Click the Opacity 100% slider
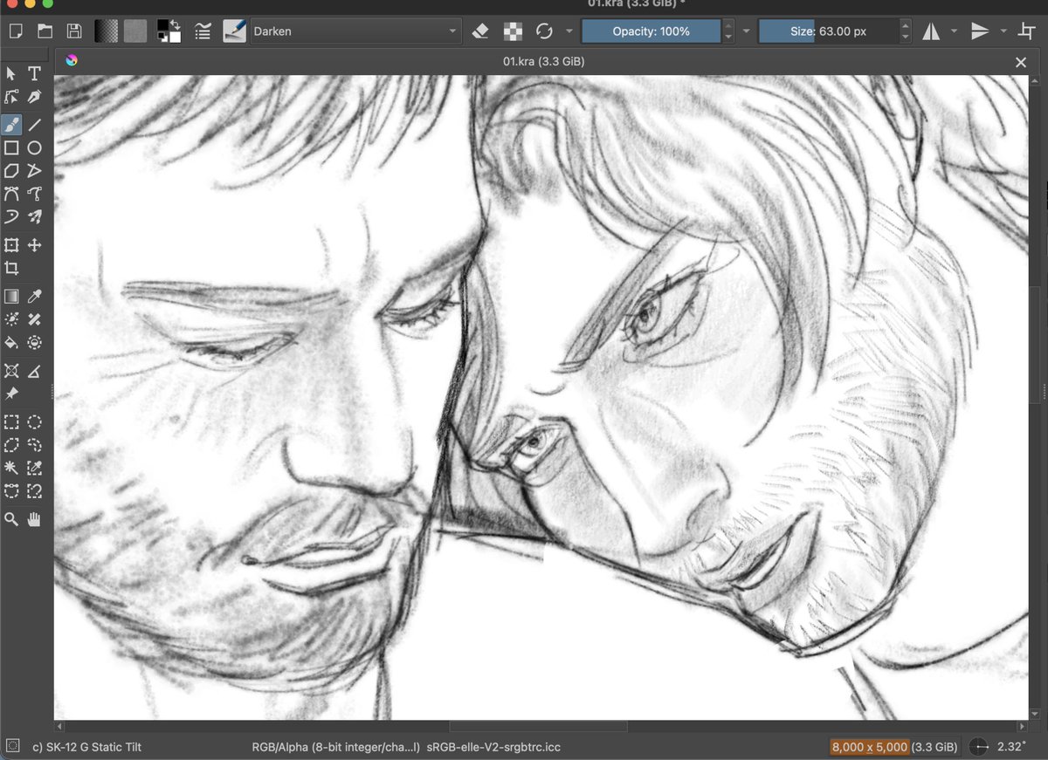This screenshot has width=1048, height=760. pos(652,31)
